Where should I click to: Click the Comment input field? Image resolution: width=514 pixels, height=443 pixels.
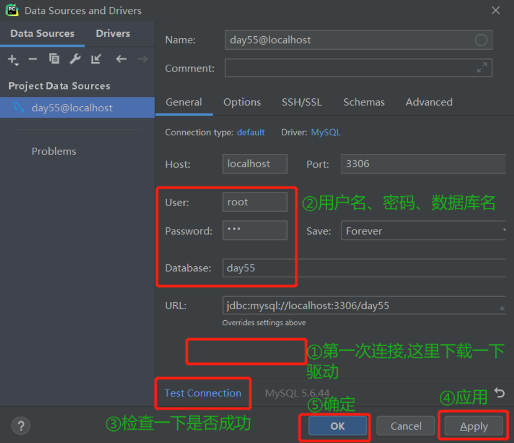(x=358, y=68)
